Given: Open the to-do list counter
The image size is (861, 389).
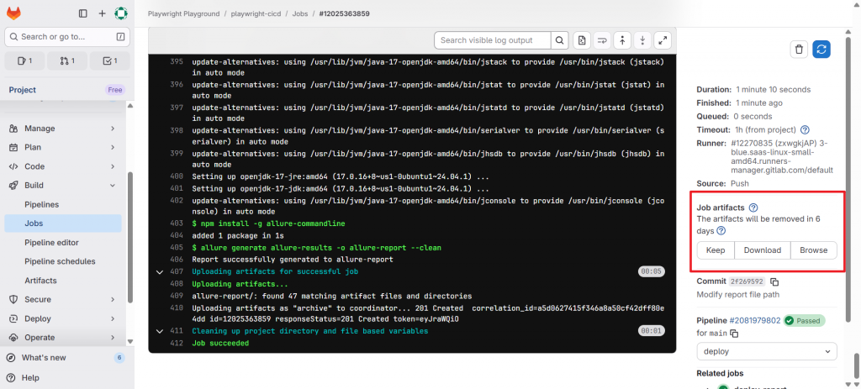Looking at the screenshot, I should [110, 60].
